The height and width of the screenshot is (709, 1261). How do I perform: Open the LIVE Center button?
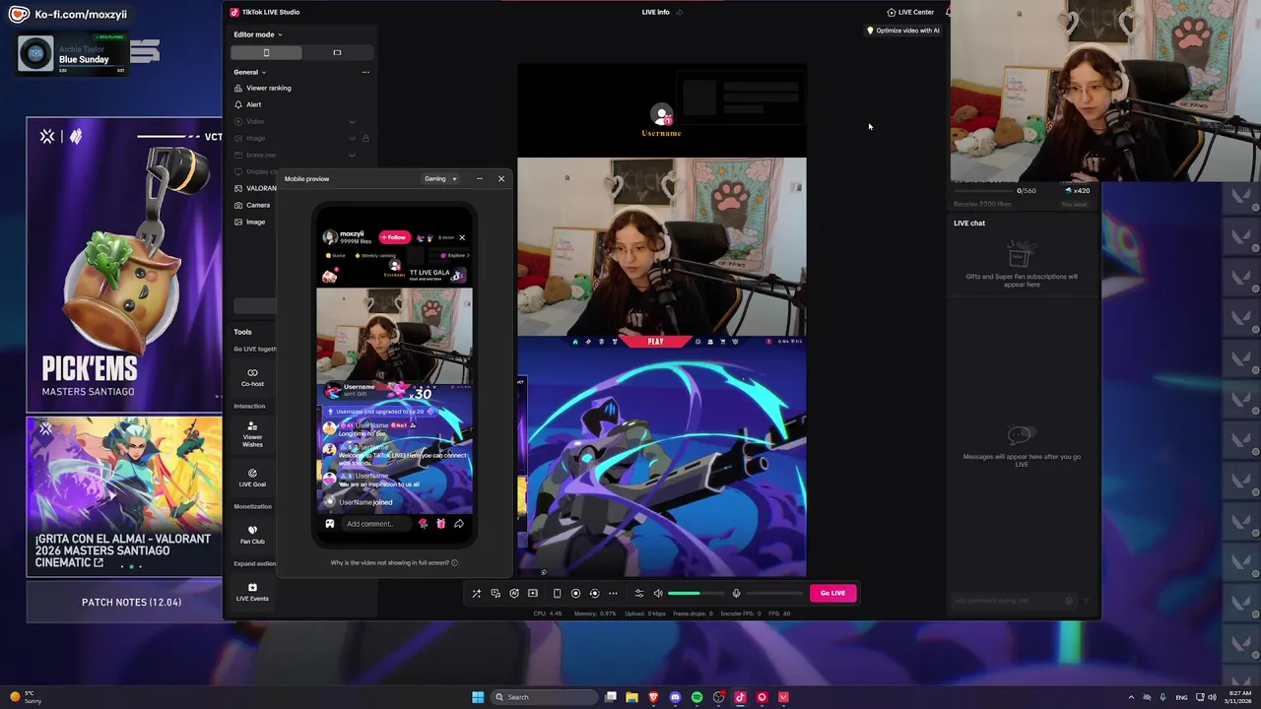910,12
